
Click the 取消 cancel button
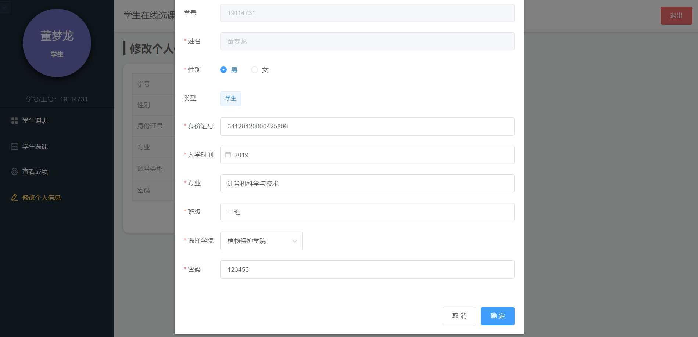[x=459, y=316]
